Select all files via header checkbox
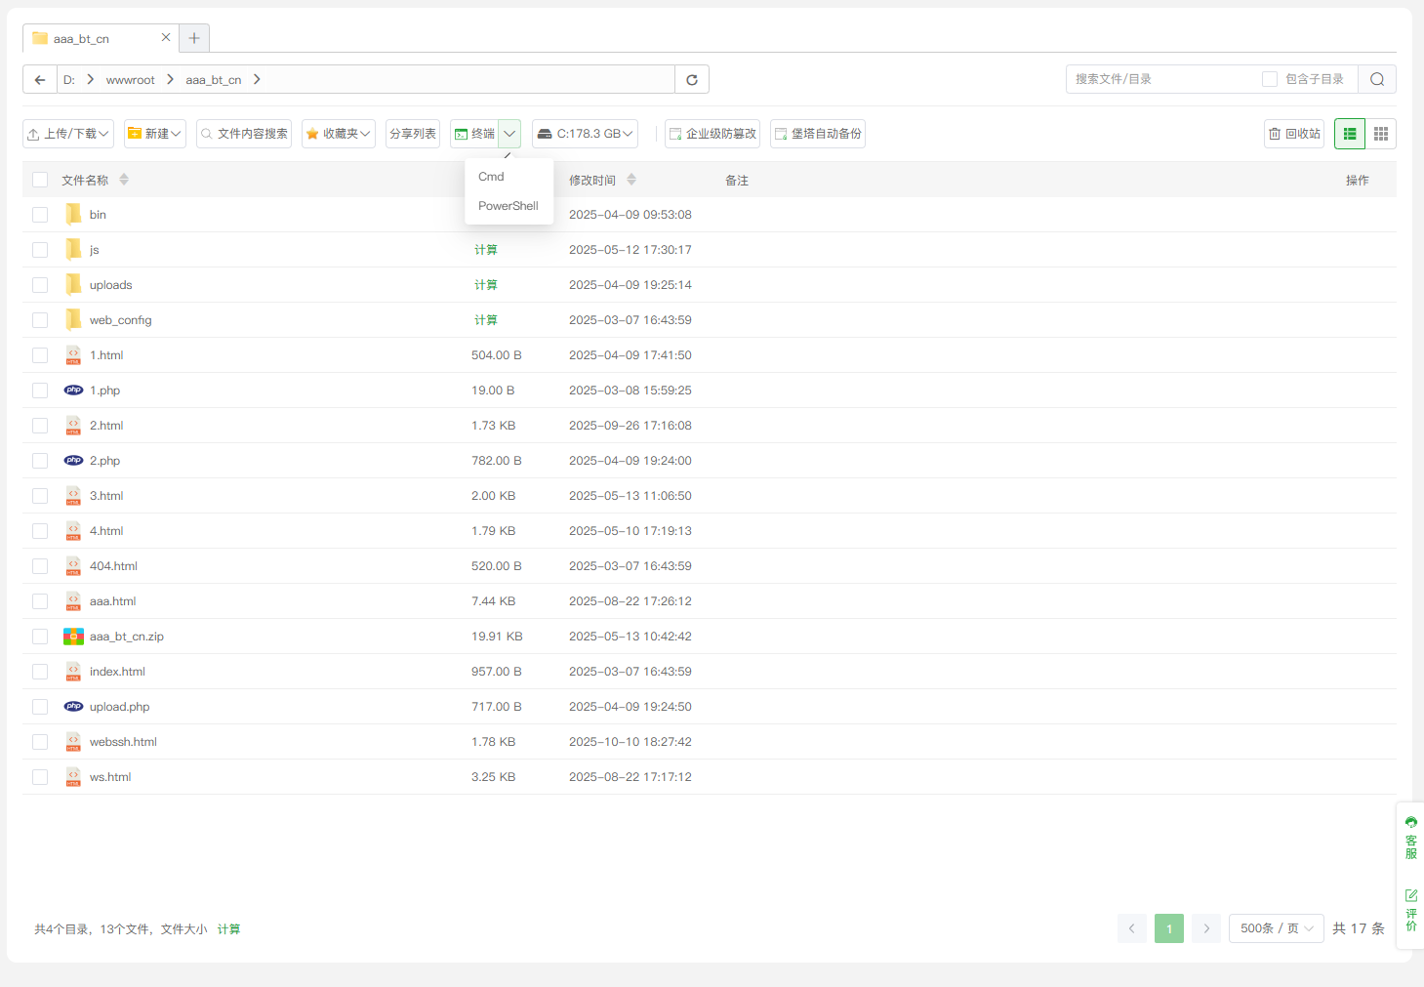Viewport: 1424px width, 987px height. pyautogui.click(x=40, y=180)
